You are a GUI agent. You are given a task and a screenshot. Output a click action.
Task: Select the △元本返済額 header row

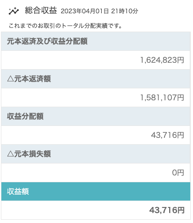click(96, 79)
